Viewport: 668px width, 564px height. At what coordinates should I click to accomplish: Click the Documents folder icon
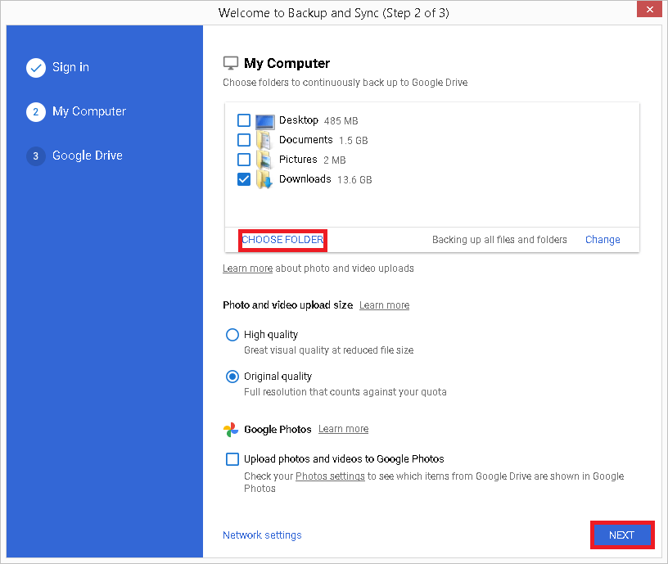(264, 140)
